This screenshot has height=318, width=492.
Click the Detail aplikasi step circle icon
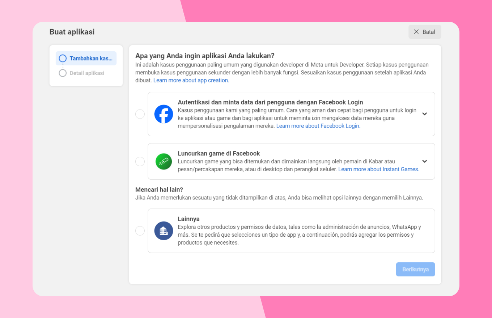click(x=63, y=73)
